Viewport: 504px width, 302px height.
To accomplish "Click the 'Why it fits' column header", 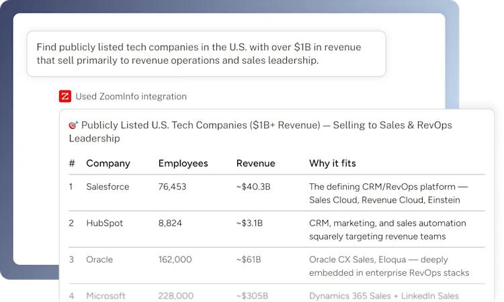I will pos(333,163).
